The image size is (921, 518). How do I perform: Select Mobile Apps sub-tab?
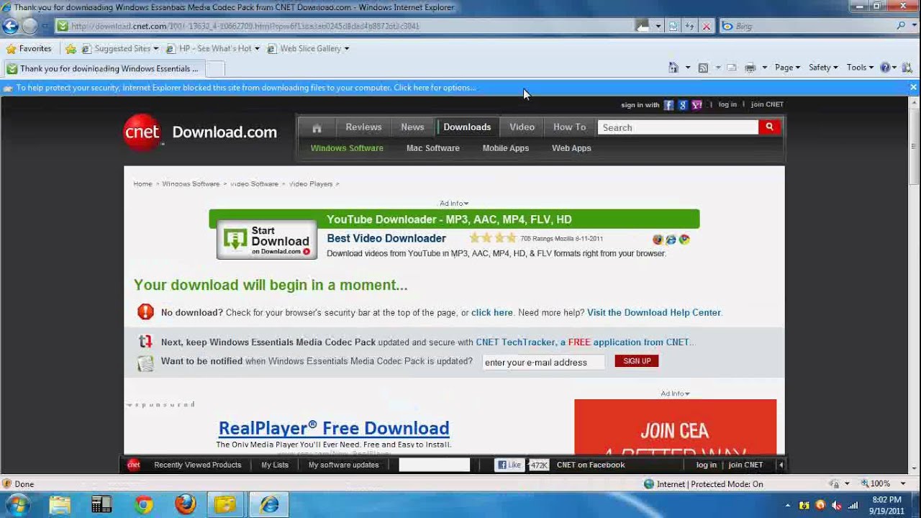(x=505, y=148)
